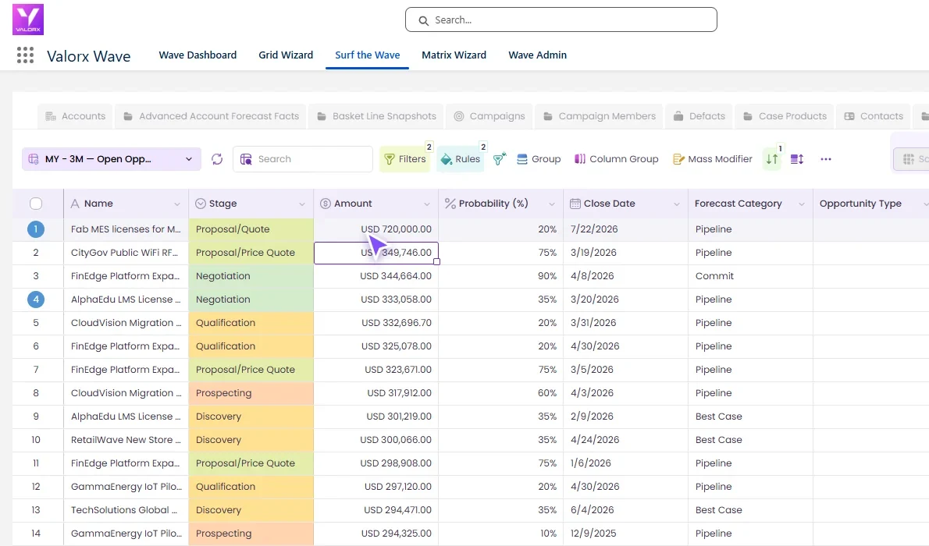Switch to the Grid Wizard tab
This screenshot has width=929, height=546.
286,55
